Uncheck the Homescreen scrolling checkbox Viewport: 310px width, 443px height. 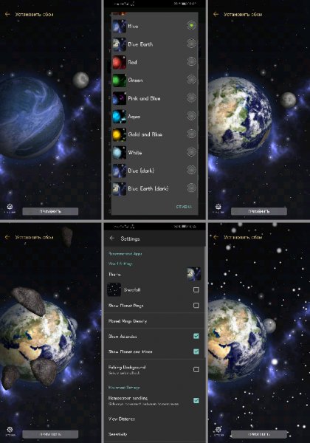click(196, 400)
